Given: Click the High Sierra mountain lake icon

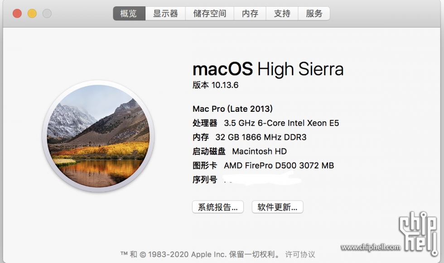Looking at the screenshot, I should pos(98,136).
